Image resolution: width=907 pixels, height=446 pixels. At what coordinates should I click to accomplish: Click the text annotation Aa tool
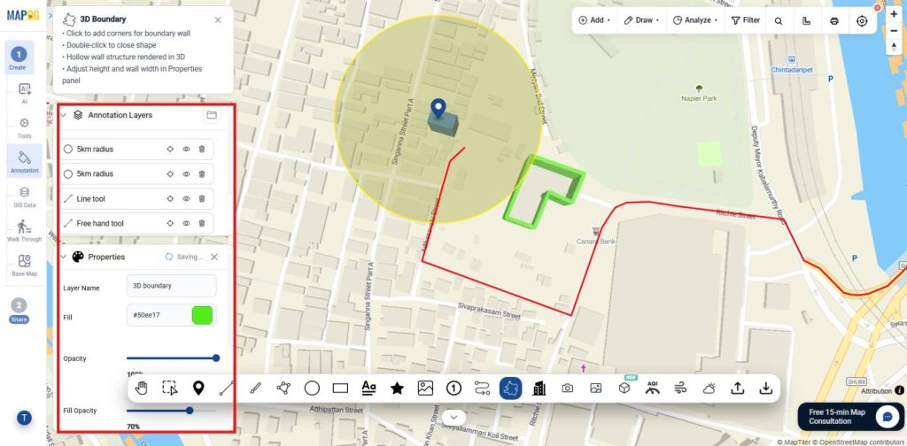368,388
